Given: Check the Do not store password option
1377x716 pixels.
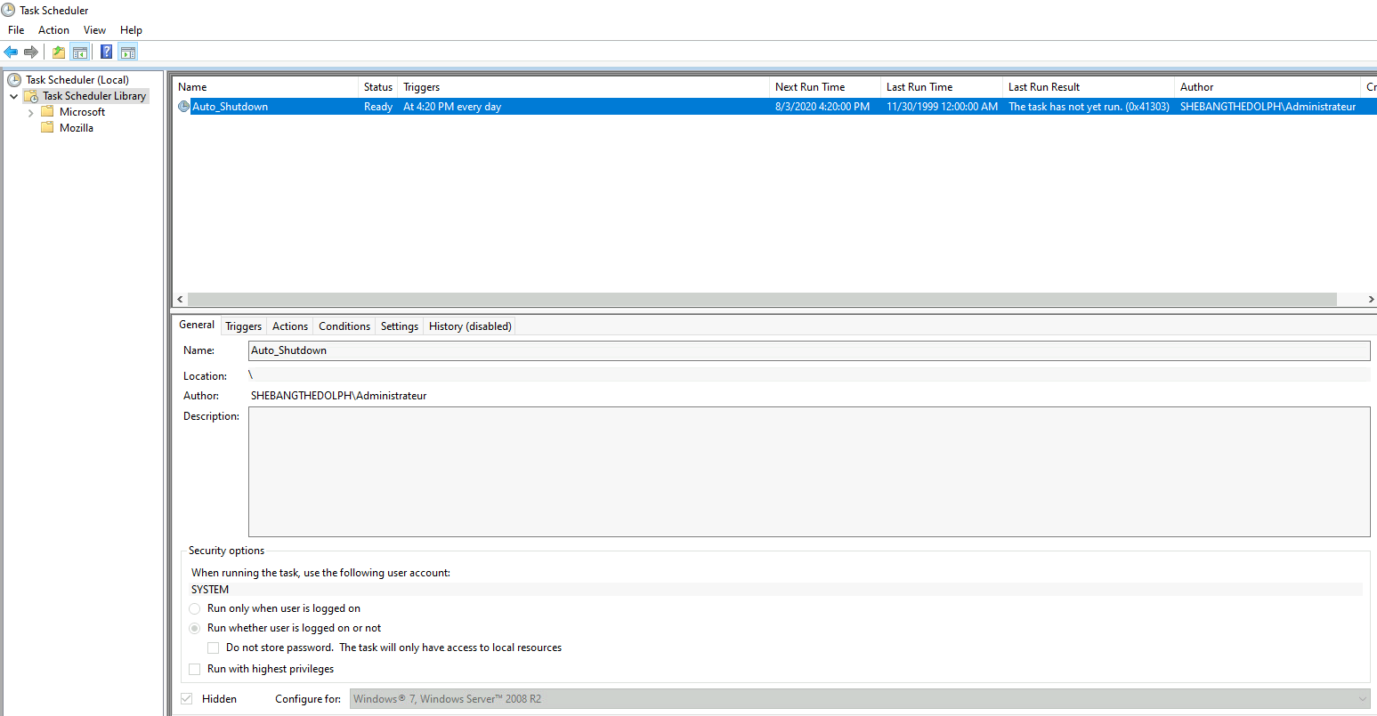Looking at the screenshot, I should tap(213, 648).
